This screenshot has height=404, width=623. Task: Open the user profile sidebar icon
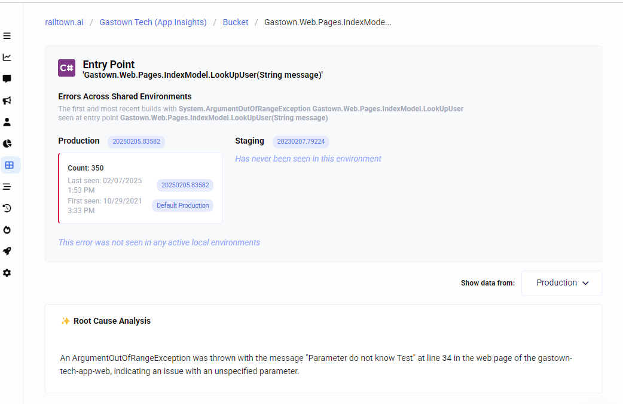tap(7, 122)
